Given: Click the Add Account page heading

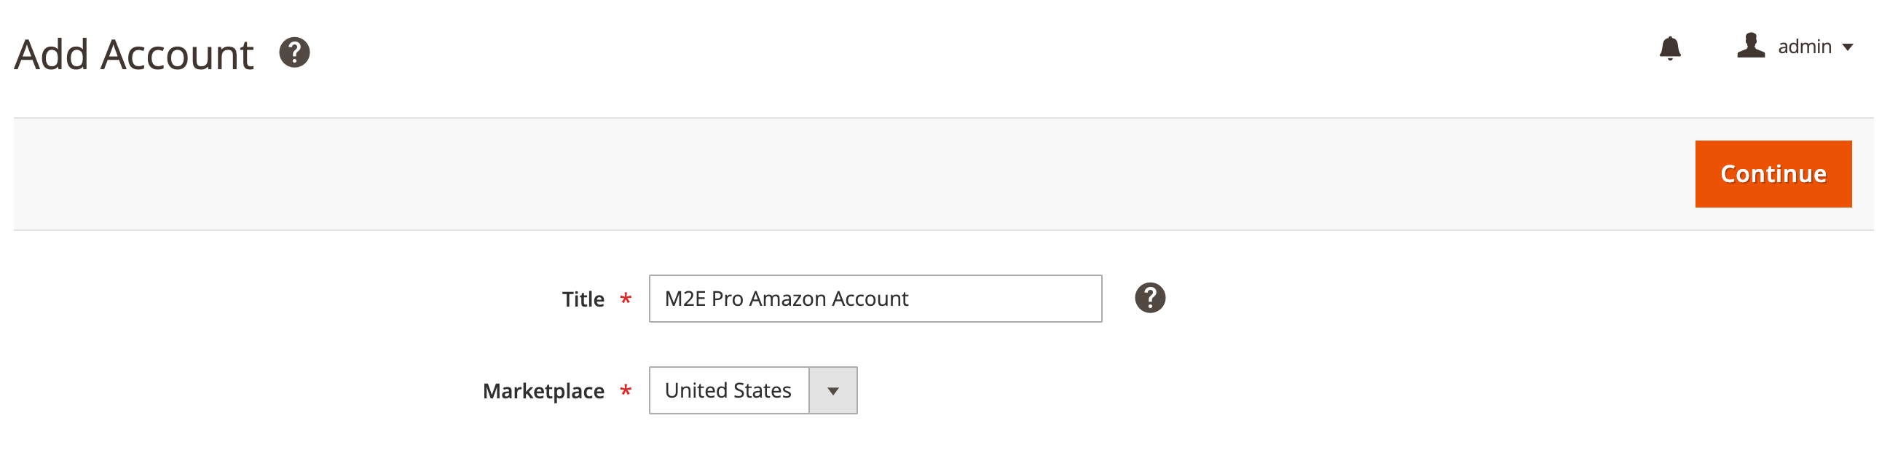Looking at the screenshot, I should click(x=134, y=53).
